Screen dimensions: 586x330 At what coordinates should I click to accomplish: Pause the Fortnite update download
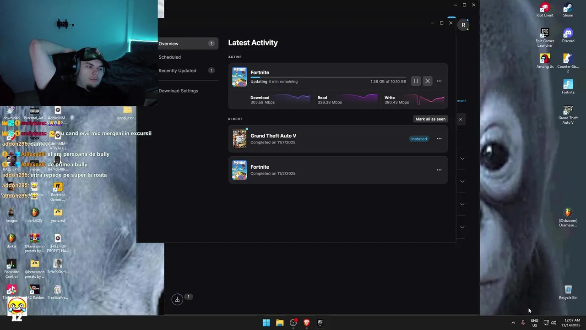416,81
